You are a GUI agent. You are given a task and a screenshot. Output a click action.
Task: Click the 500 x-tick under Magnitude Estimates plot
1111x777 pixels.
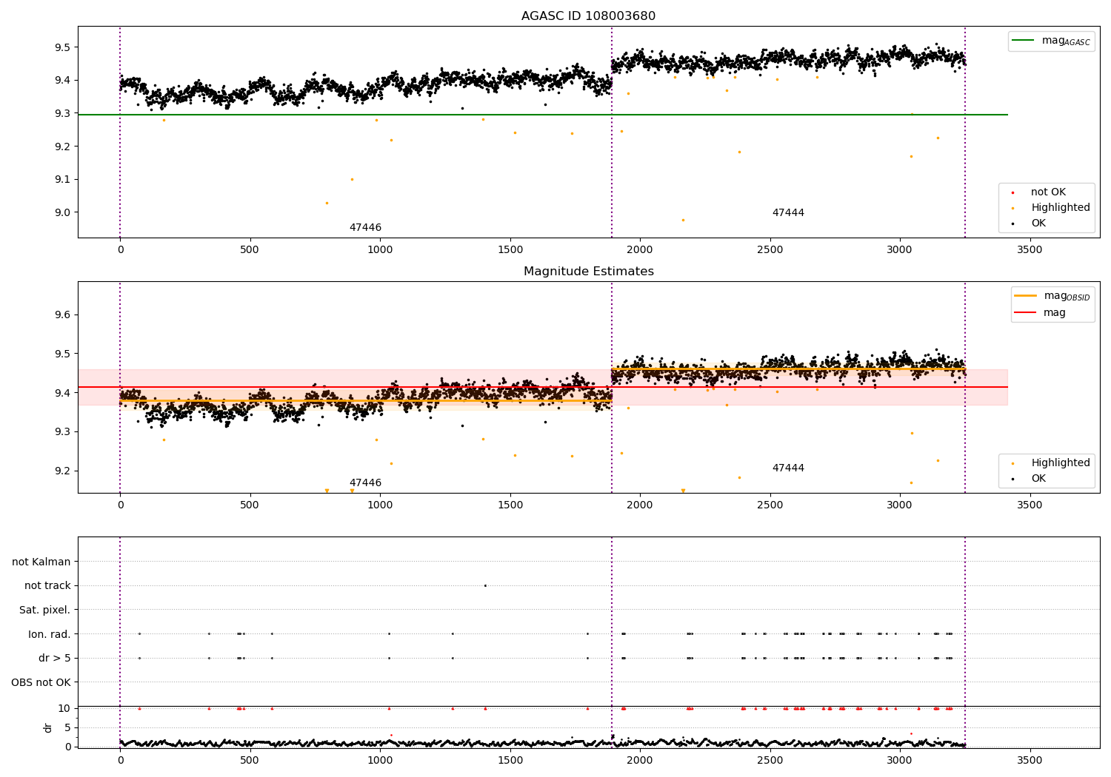pos(250,505)
